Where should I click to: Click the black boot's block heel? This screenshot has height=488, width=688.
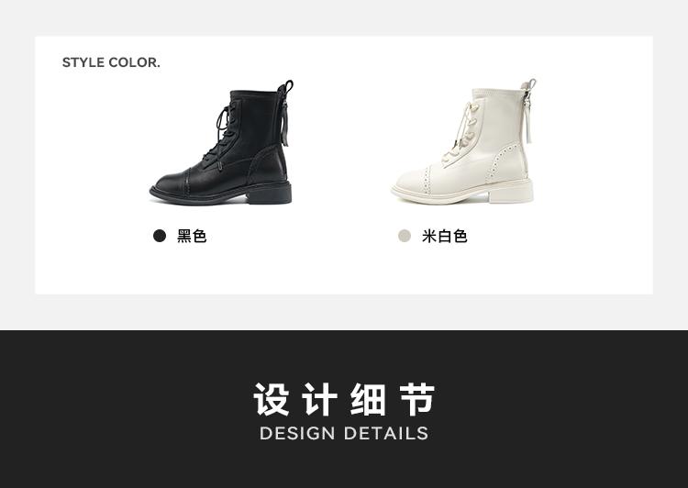pyautogui.click(x=270, y=194)
